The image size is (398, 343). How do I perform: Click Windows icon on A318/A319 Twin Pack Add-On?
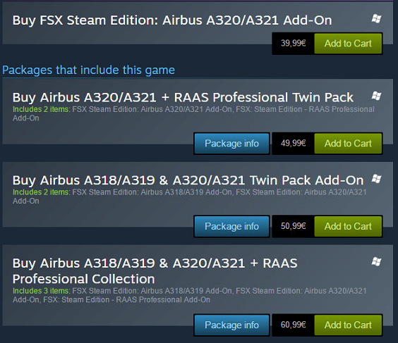pyautogui.click(x=376, y=179)
